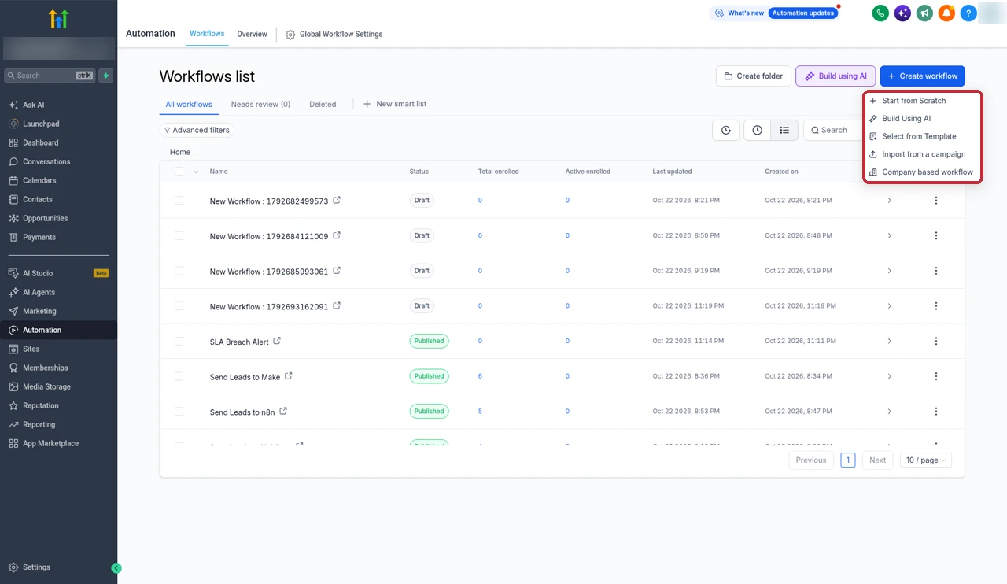Viewport: 1007px width, 584px height.
Task: Open Automation in the left sidebar
Action: (x=58, y=331)
